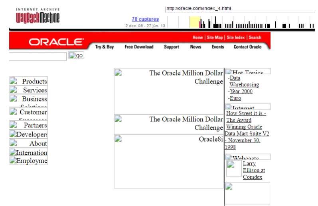Click the Oracle logo

[56, 42]
